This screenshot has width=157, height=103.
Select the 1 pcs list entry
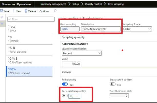(29, 28)
